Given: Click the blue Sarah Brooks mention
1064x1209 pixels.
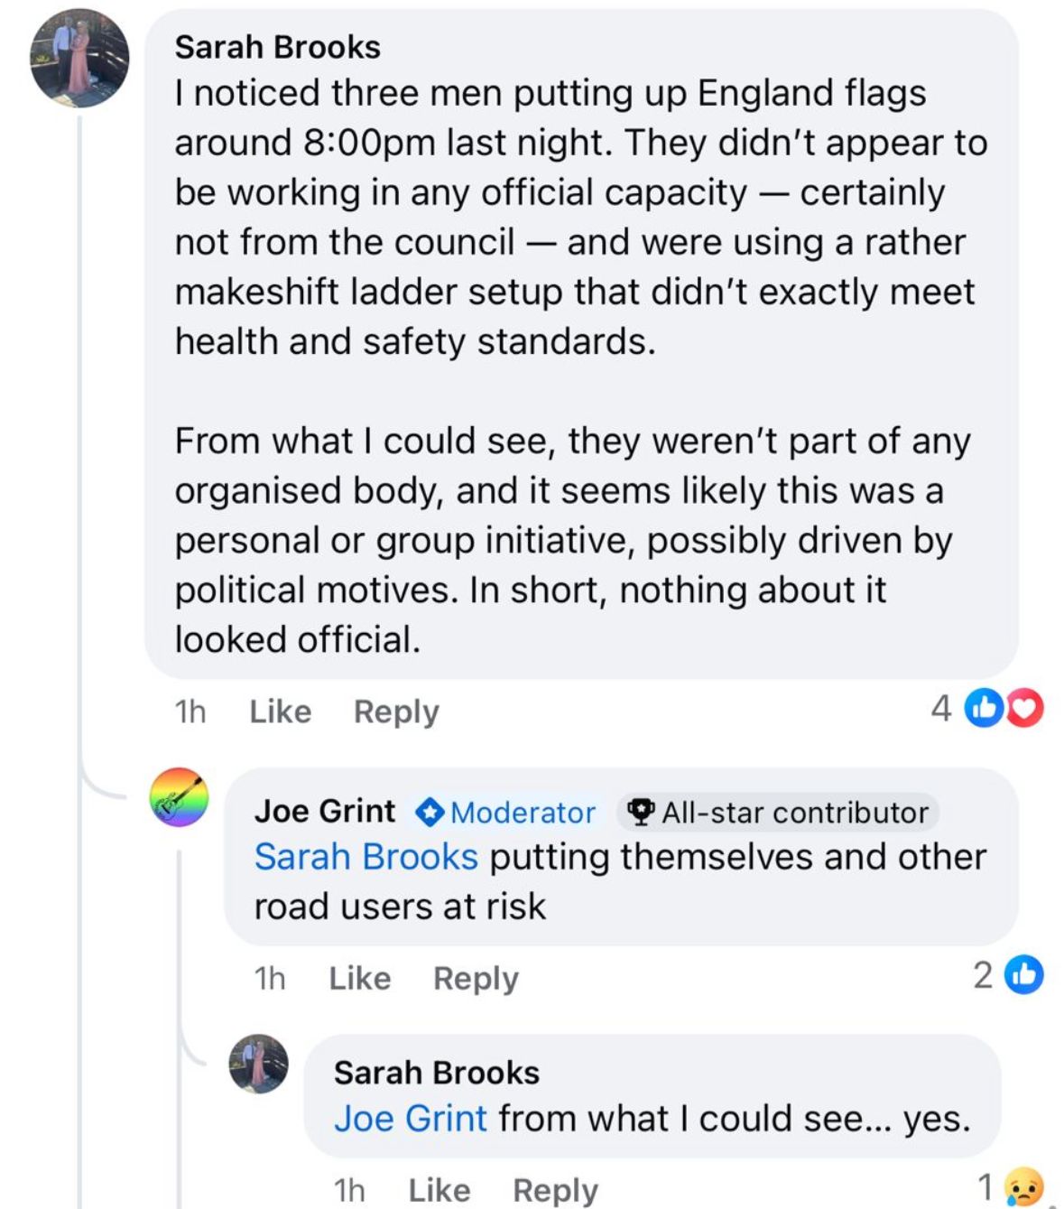Looking at the screenshot, I should [365, 857].
